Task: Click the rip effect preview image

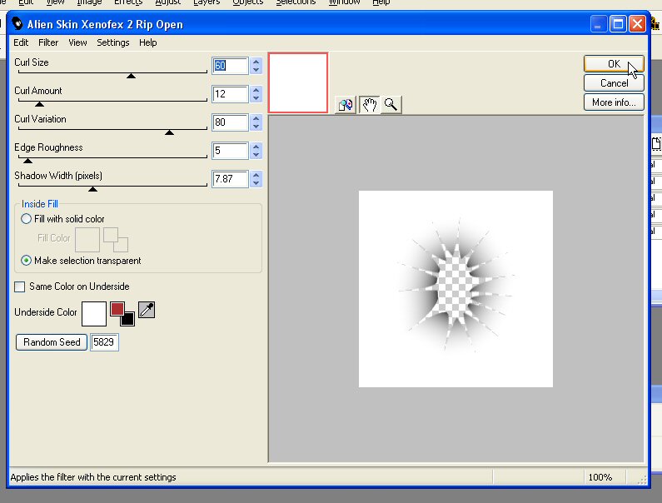Action: (x=455, y=289)
